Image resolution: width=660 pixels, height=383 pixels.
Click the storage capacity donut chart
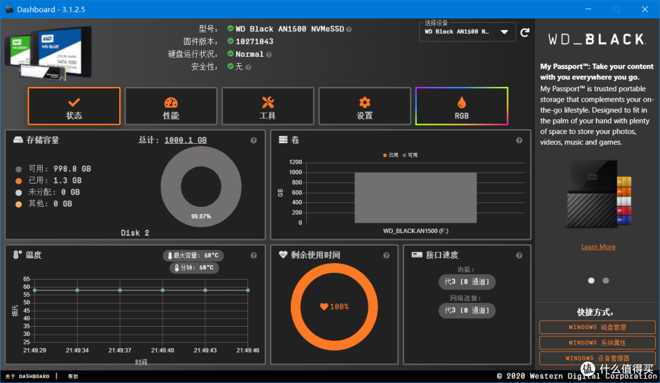[201, 187]
